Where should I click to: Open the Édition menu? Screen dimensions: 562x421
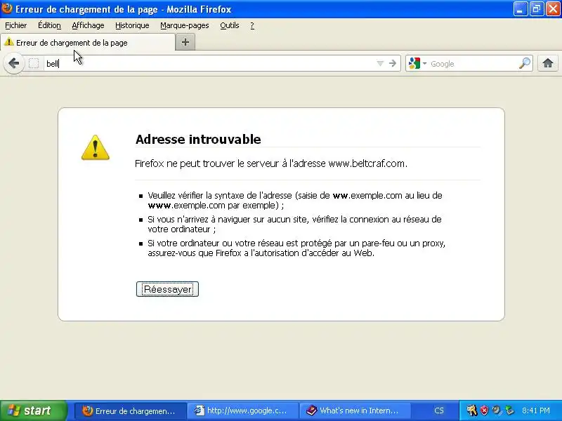[49, 25]
